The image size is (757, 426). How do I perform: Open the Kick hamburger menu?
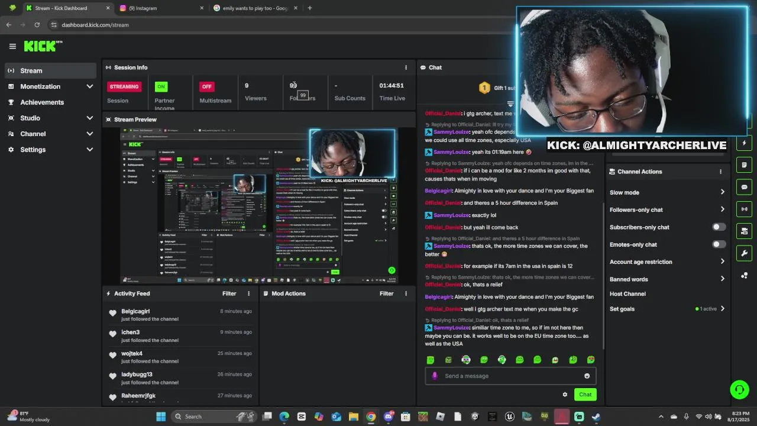pos(12,46)
